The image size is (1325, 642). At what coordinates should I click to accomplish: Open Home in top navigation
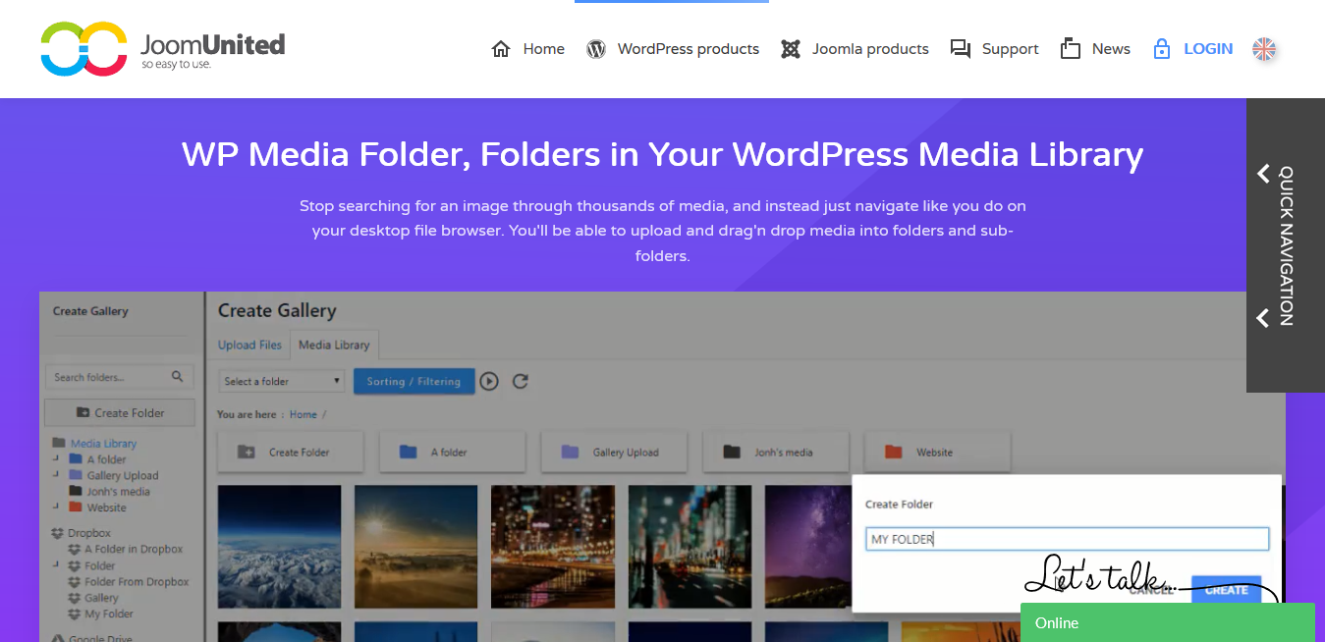click(544, 49)
